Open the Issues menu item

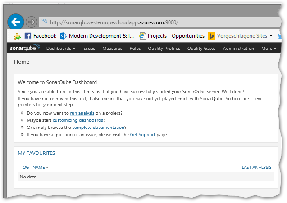pyautogui.click(x=89, y=49)
